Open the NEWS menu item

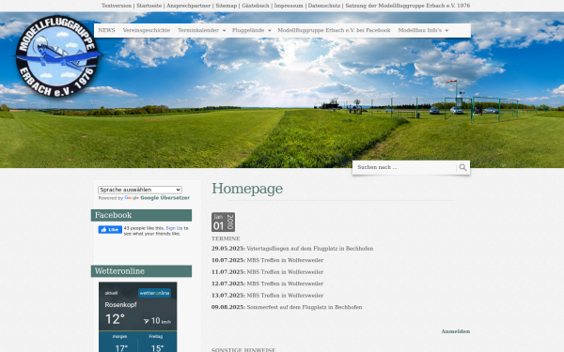coord(106,31)
